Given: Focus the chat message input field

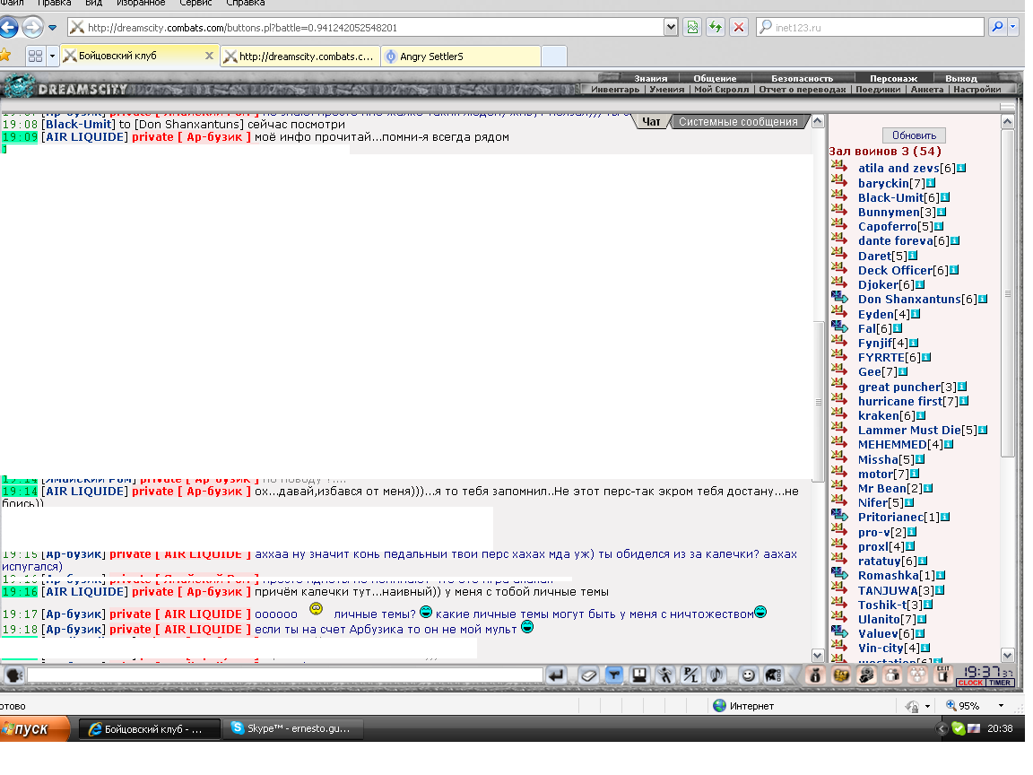Looking at the screenshot, I should point(285,675).
